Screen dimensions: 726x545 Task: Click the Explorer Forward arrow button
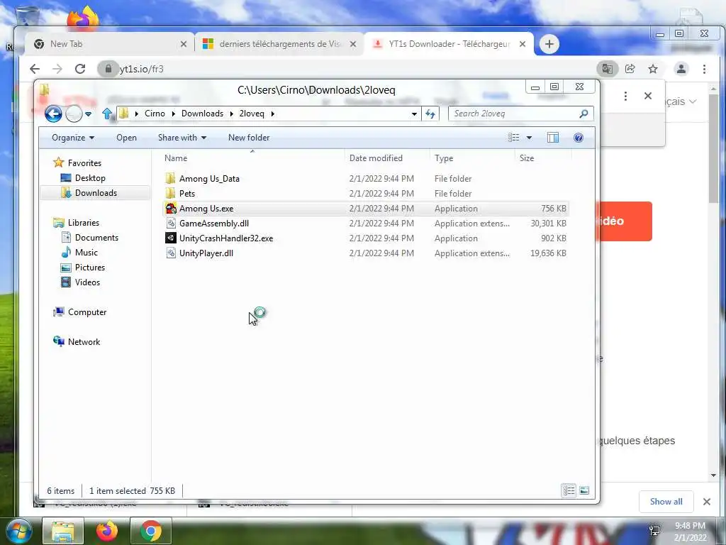(74, 114)
